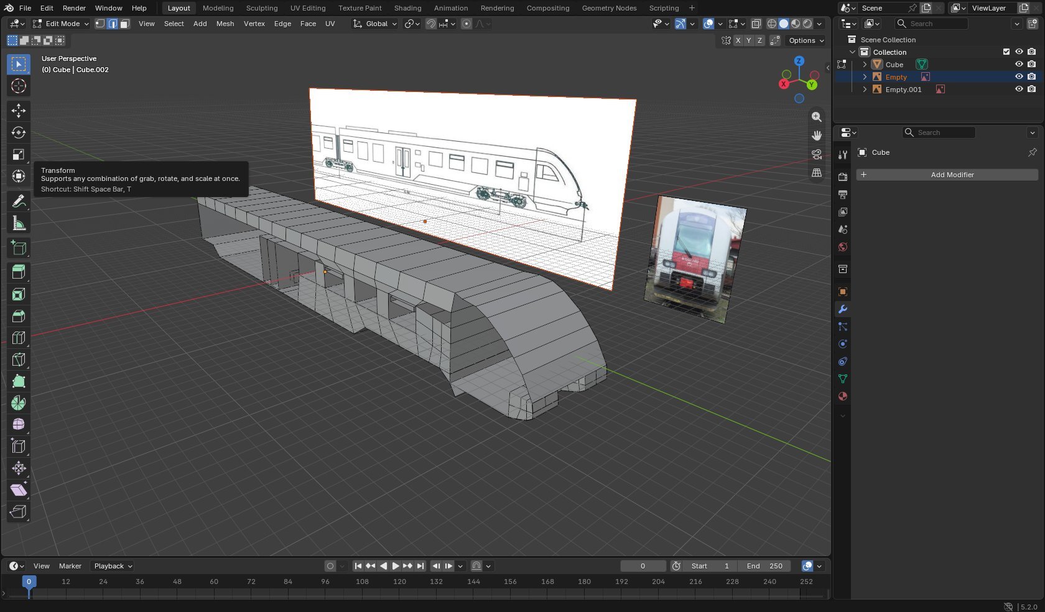
Task: Uncheck the Collection exclude checkbox
Action: pyautogui.click(x=1006, y=52)
